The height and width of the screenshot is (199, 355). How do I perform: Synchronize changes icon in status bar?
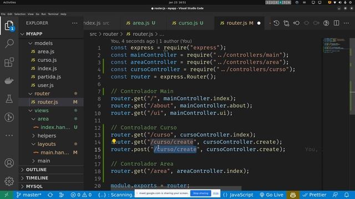coord(50,195)
